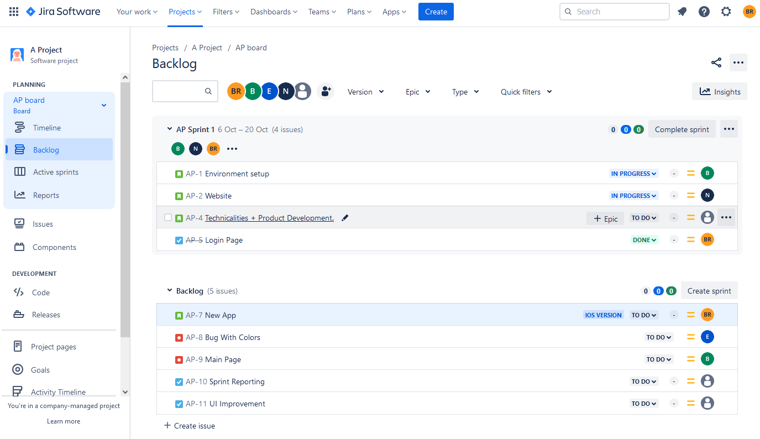Change AP-1 status via In Progress dropdown
This screenshot has height=439, width=760.
click(633, 173)
